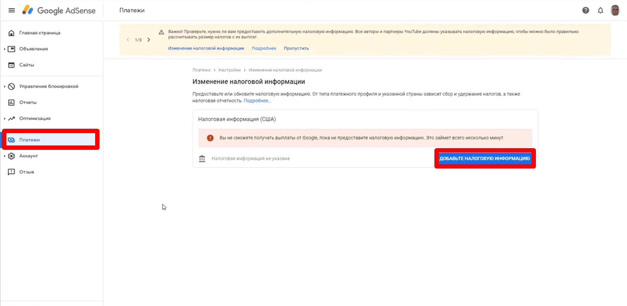627x306 pixels.
Task: Open the user account avatar
Action: click(615, 10)
